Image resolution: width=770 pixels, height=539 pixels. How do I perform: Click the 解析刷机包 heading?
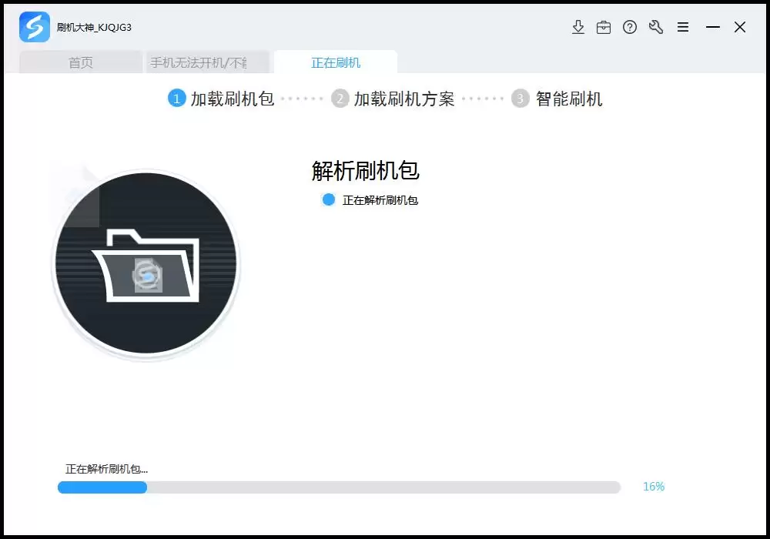364,171
